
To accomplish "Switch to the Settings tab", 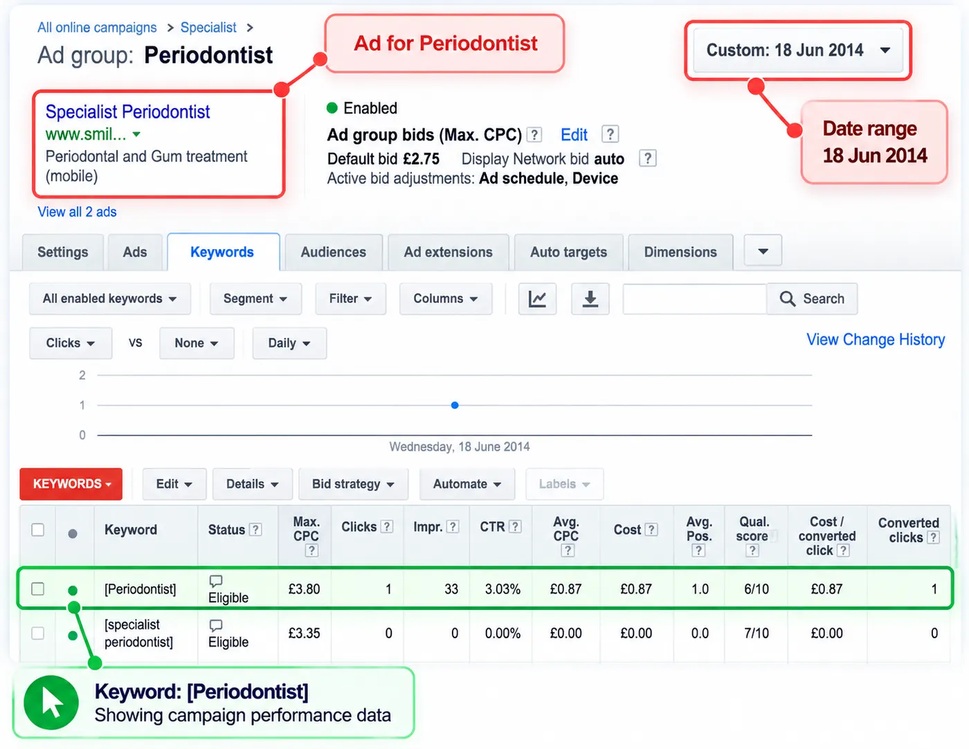I will click(x=63, y=253).
